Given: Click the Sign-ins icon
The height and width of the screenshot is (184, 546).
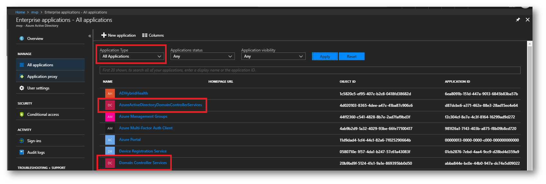Looking at the screenshot, I should [x=22, y=141].
